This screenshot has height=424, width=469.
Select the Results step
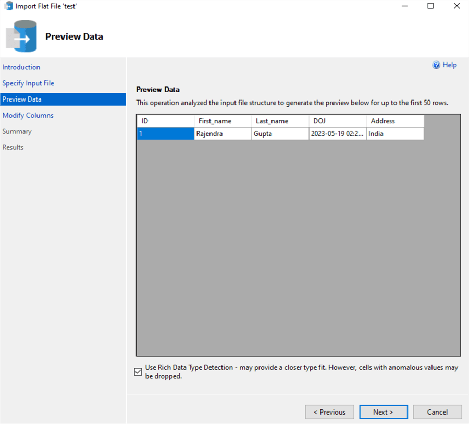pyautogui.click(x=13, y=147)
